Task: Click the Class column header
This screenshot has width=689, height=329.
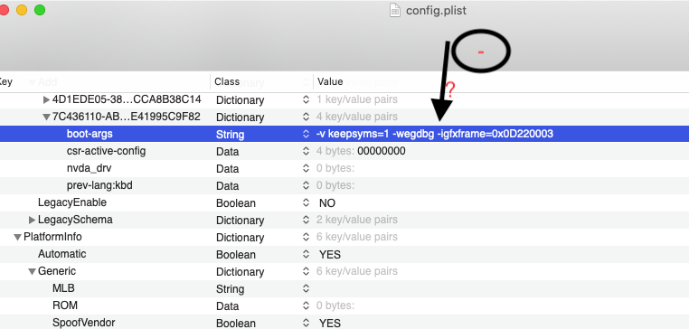Action: coord(227,81)
